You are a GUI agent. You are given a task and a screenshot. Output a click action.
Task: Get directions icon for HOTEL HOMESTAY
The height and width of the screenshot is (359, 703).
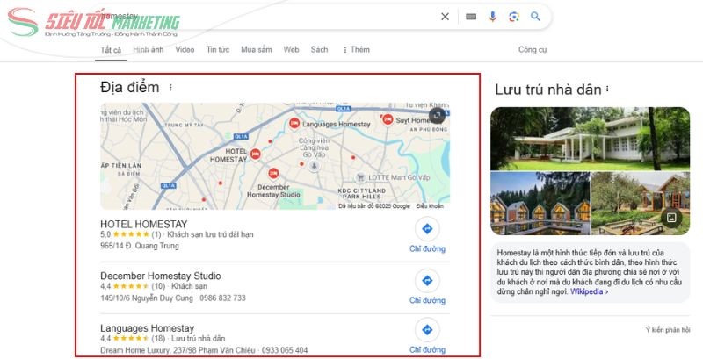tap(427, 229)
